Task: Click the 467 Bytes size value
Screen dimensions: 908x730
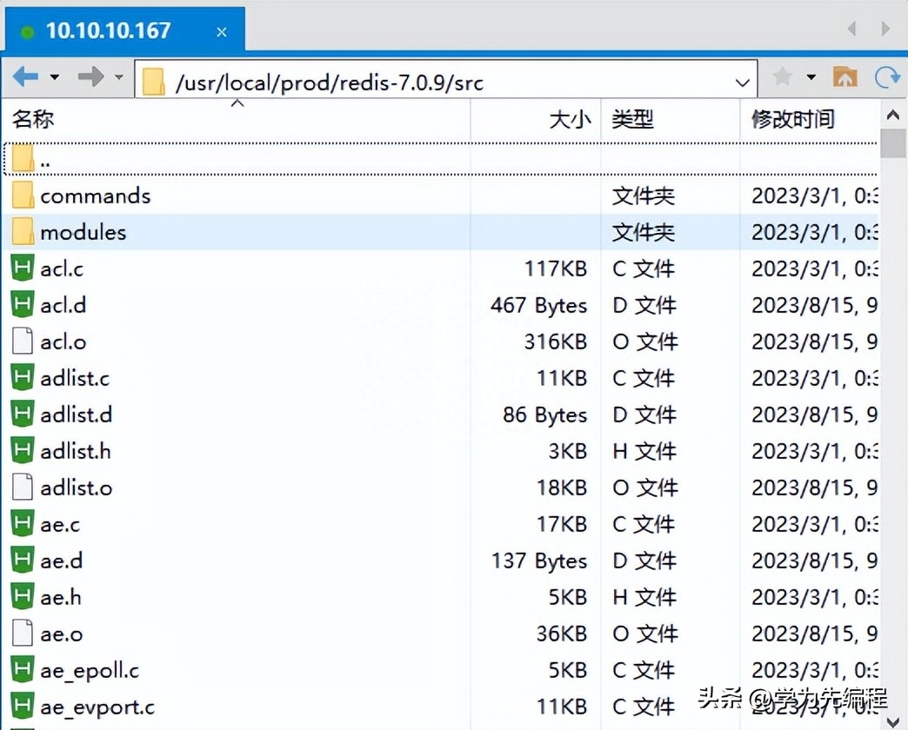Action: pyautogui.click(x=538, y=305)
